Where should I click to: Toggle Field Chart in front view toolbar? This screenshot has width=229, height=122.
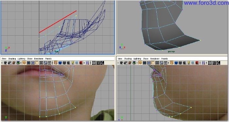[x=41, y=63]
